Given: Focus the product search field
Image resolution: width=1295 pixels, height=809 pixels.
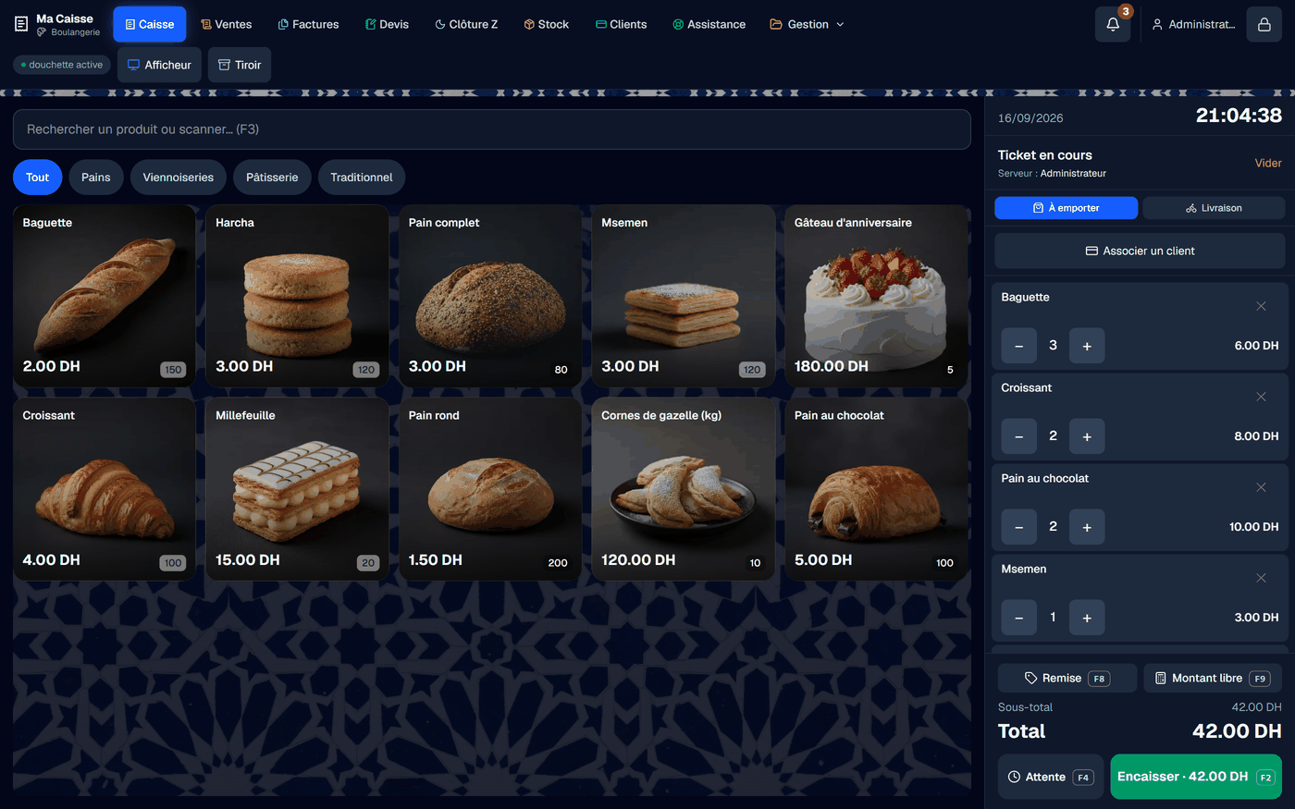Looking at the screenshot, I should pos(492,129).
